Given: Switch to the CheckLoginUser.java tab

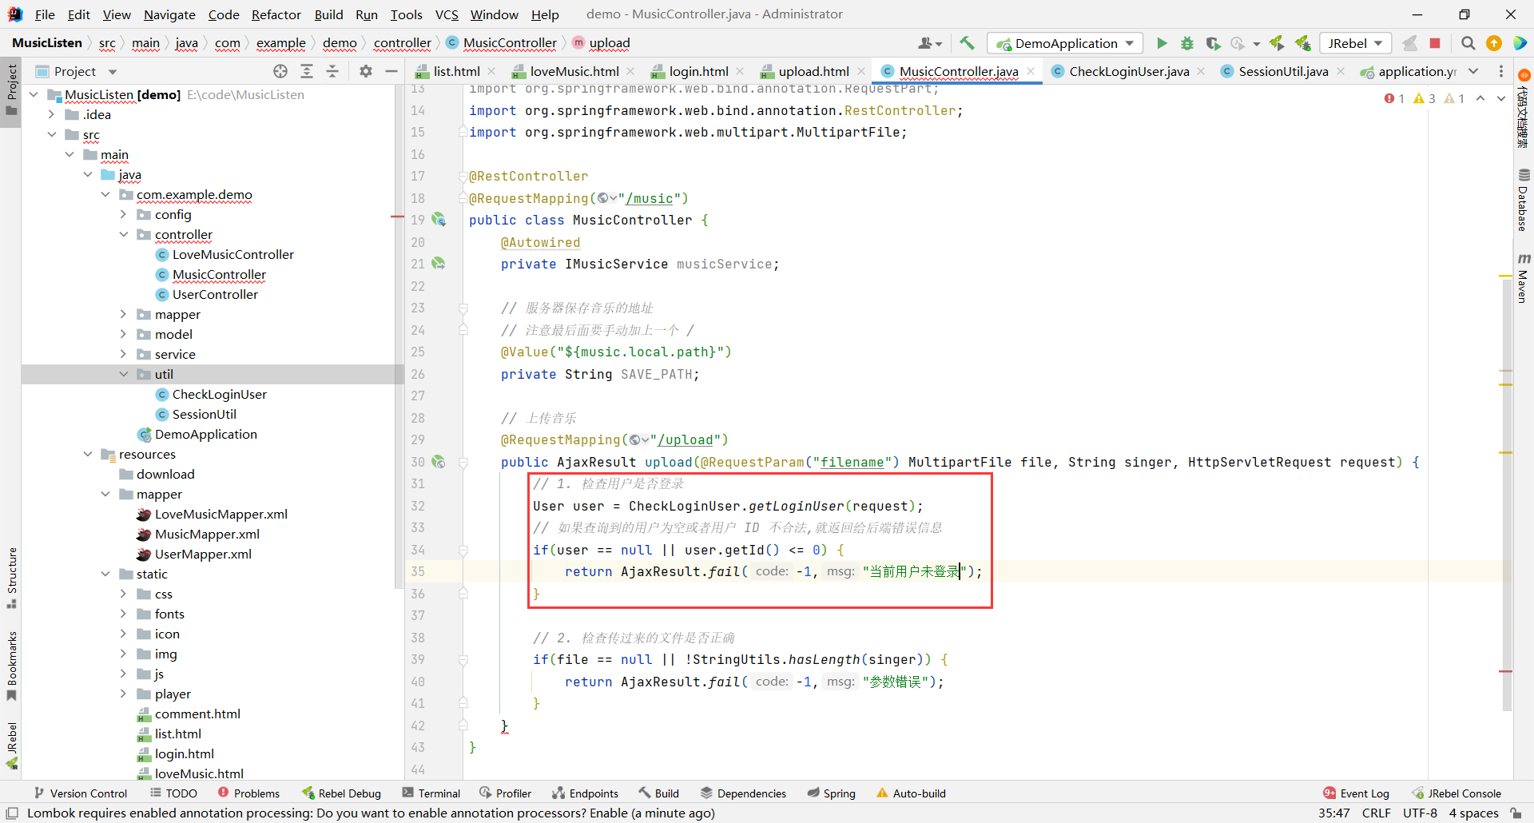Looking at the screenshot, I should [x=1128, y=71].
